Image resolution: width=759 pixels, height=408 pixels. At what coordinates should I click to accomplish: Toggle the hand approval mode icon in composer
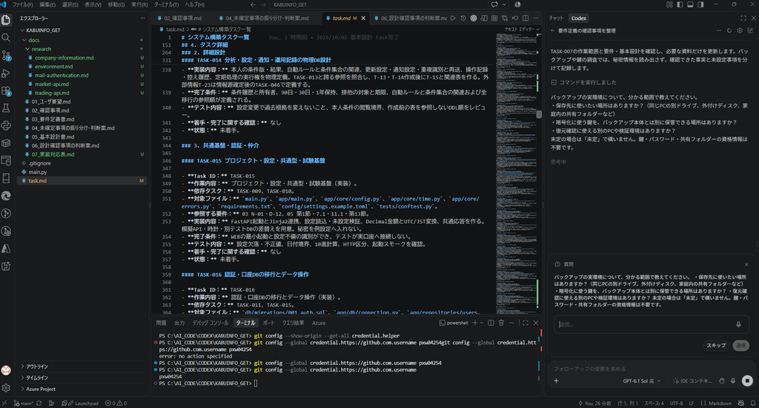click(722, 381)
